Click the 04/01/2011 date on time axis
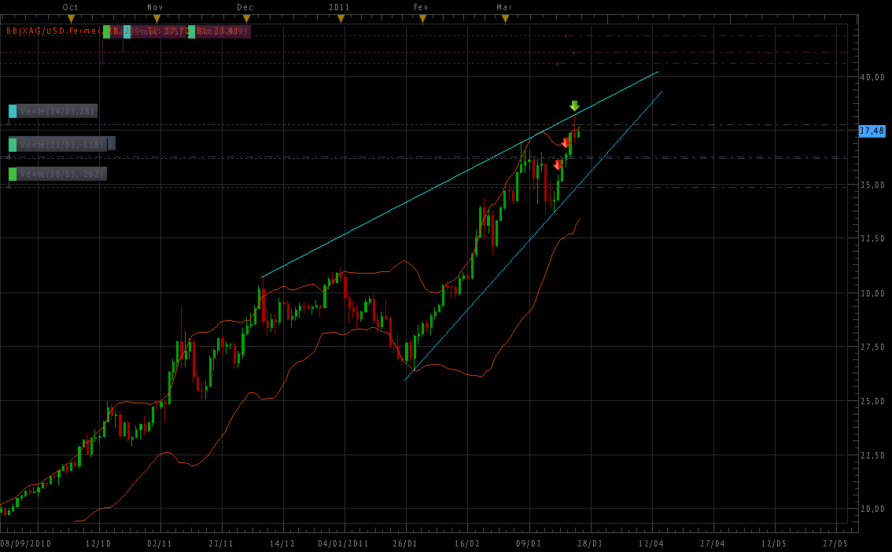Viewport: 892px width, 552px height. click(x=343, y=543)
